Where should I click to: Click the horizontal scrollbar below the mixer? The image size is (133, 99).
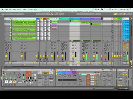(23, 67)
